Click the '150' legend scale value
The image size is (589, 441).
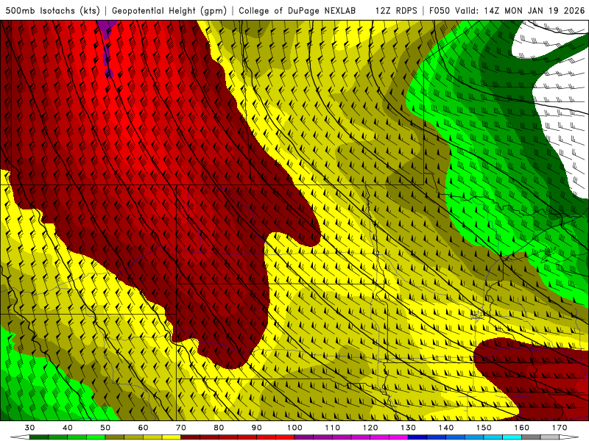(x=484, y=428)
